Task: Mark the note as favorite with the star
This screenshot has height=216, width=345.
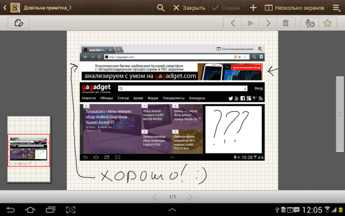Action: pos(327,23)
